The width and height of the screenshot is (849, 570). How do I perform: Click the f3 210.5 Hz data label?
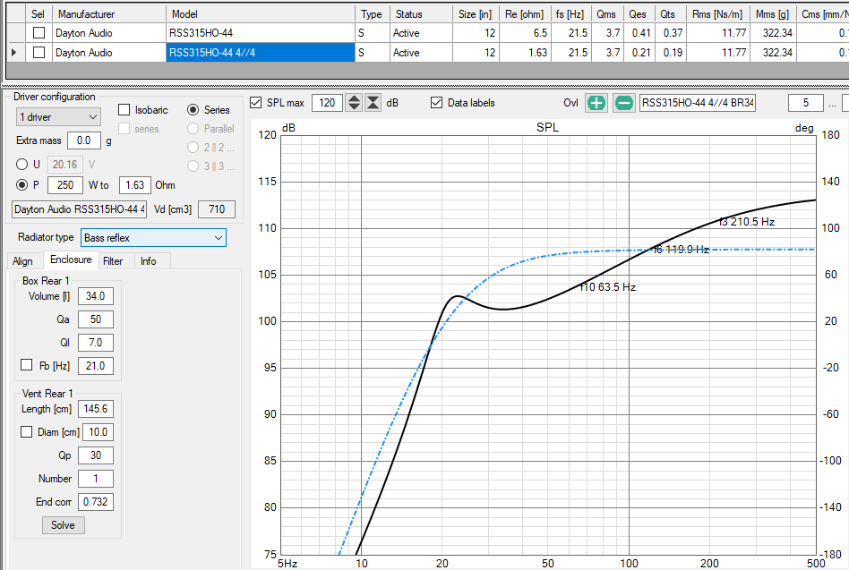(x=747, y=222)
